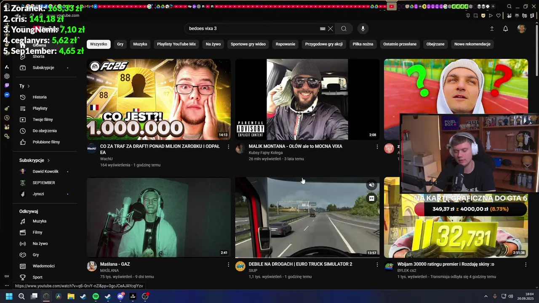The width and height of the screenshot is (539, 303).
Task: Click the upload/create arrow icon
Action: tap(492, 29)
